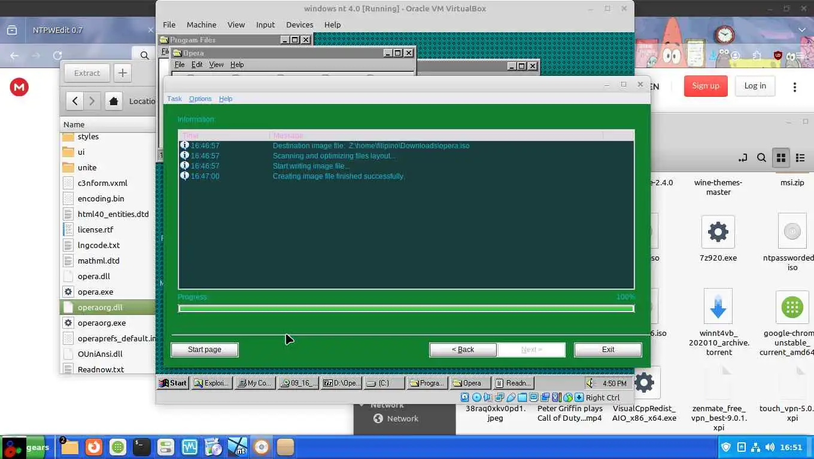
Task: Select opera.exe in the archive list
Action: coord(108,292)
